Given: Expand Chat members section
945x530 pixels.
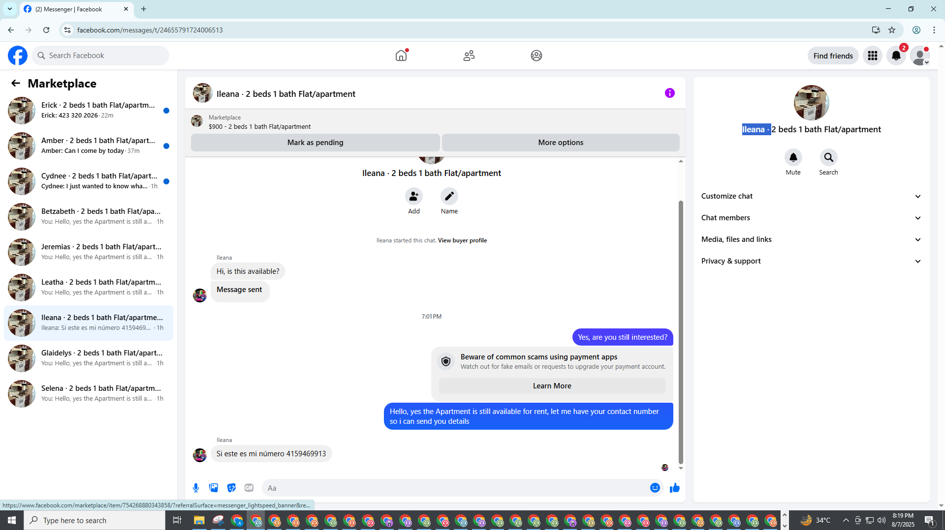Looking at the screenshot, I should click(811, 218).
